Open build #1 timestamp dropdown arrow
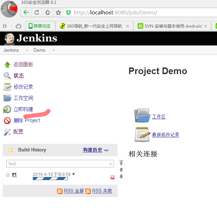Image resolution: width=217 pixels, height=221 pixels. click(73, 174)
